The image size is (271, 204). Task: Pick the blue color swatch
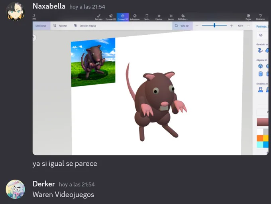266,145
